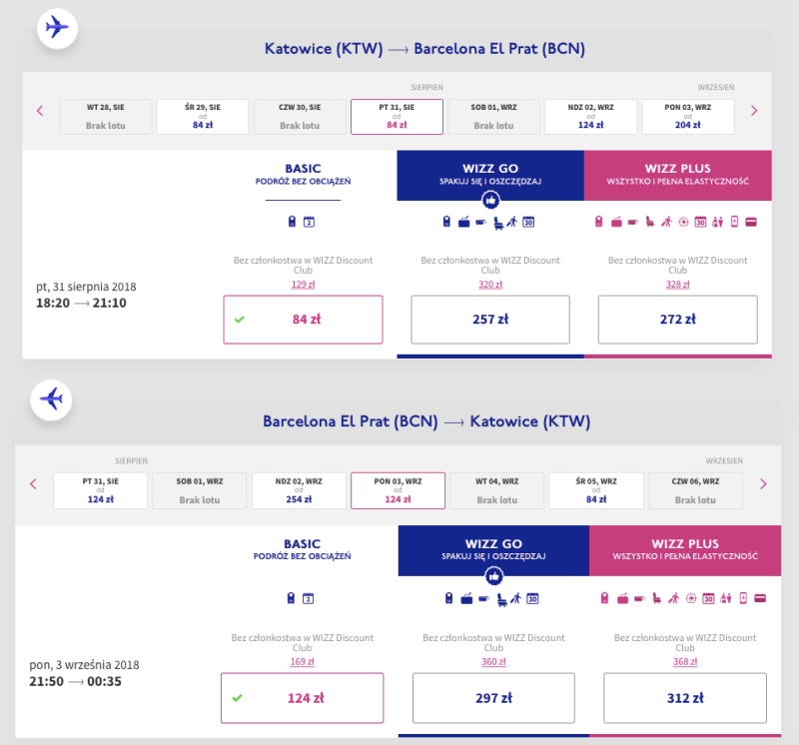This screenshot has height=745, width=799.
Task: Pick outbound date ŚR 29, SIE
Action: pyautogui.click(x=203, y=117)
